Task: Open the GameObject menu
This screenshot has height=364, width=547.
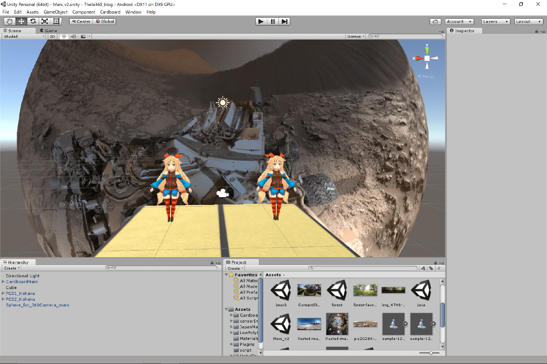Action: [x=56, y=12]
